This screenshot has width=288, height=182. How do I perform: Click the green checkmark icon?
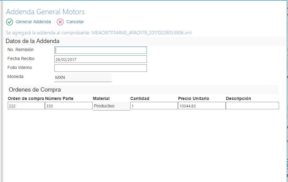coord(10,22)
